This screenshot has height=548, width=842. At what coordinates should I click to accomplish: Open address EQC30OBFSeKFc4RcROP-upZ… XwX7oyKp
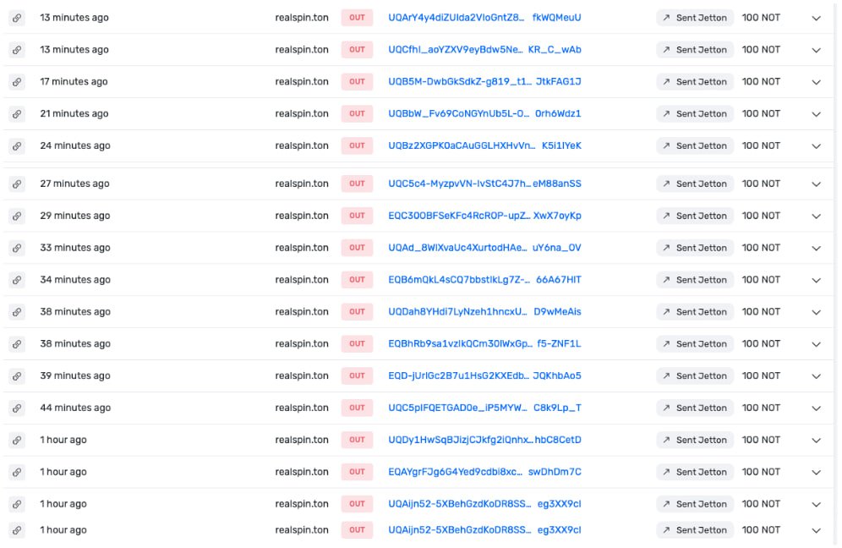(x=484, y=216)
